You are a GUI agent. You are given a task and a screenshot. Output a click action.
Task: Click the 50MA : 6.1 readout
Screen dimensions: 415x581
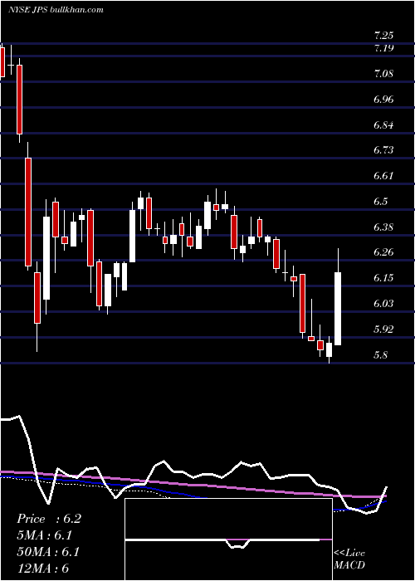pos(48,551)
